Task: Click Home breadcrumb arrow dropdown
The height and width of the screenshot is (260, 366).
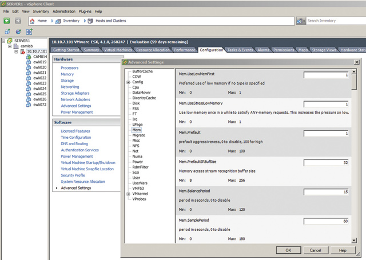Action: (x=52, y=21)
